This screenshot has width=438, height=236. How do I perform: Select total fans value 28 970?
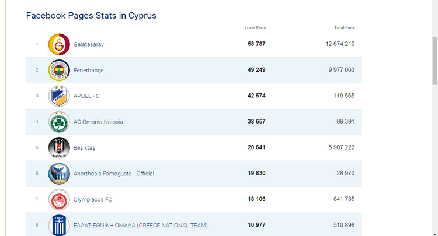tap(346, 173)
